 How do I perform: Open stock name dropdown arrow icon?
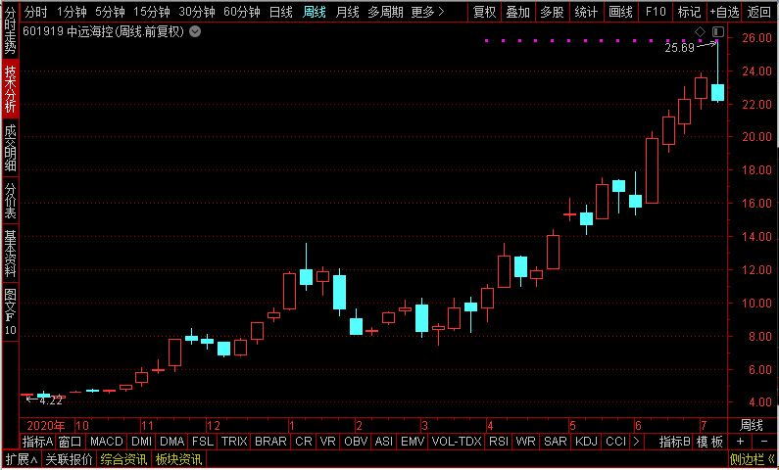[x=195, y=32]
